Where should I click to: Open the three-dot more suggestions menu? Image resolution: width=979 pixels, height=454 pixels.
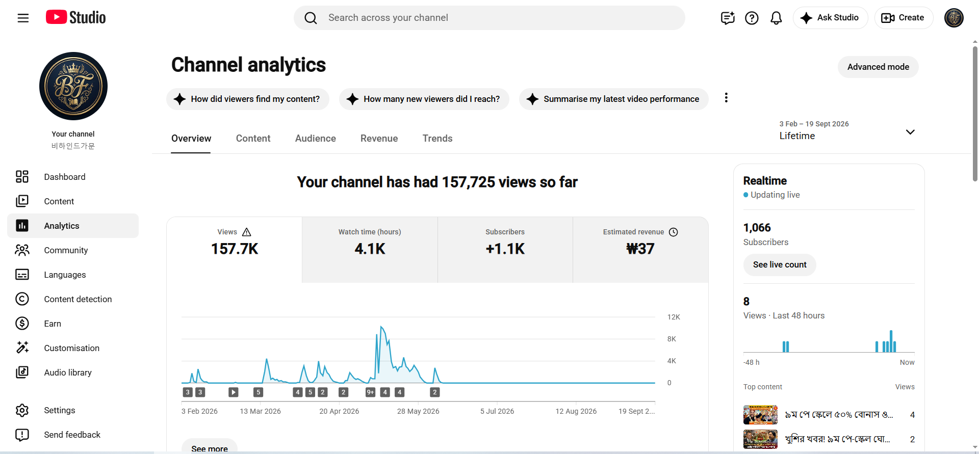coord(726,98)
